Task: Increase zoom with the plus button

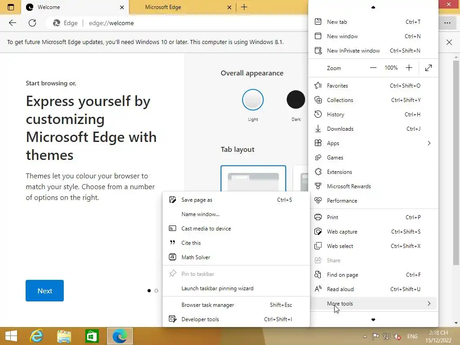Action: point(409,68)
